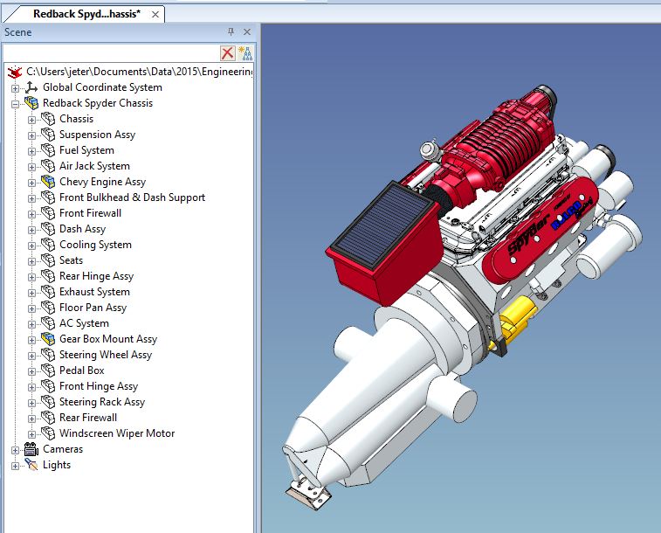Screen dimensions: 661x533
Task: Click the Lights node icon
Action: coord(31,465)
